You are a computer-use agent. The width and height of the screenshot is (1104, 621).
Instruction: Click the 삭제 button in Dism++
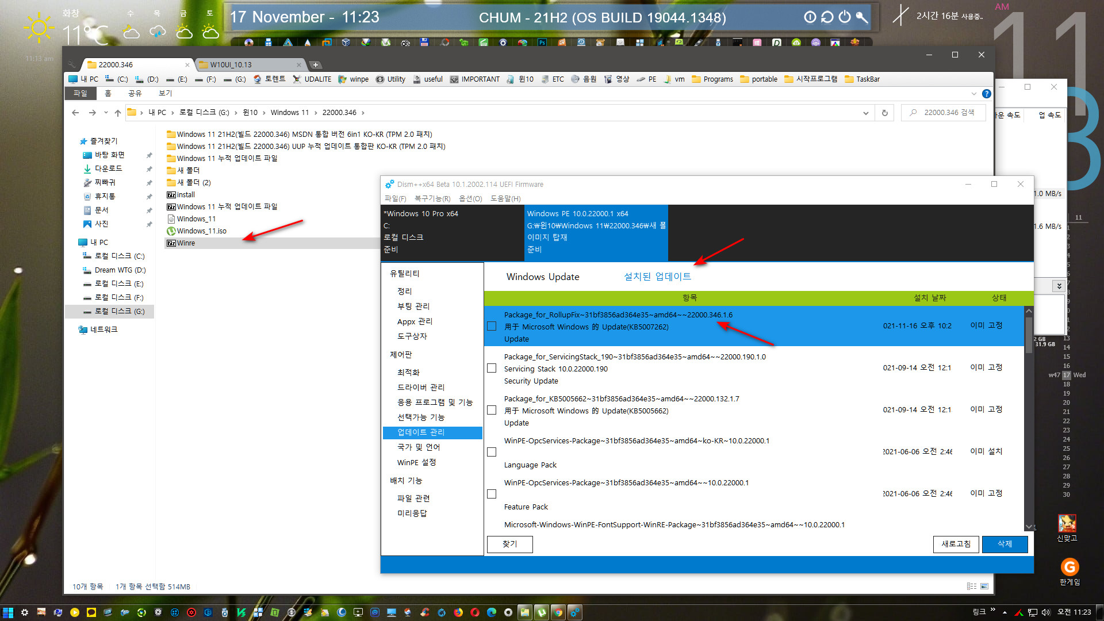(x=1005, y=544)
